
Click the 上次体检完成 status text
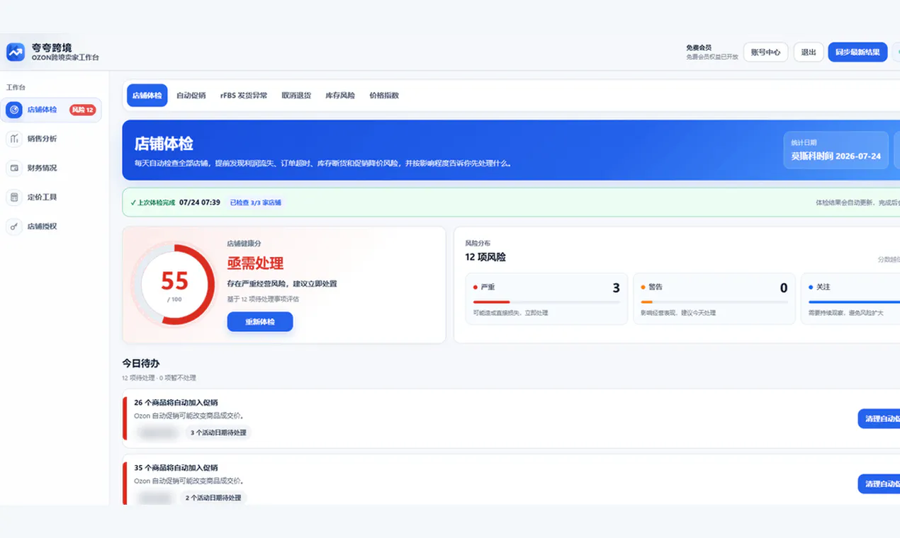[152, 202]
